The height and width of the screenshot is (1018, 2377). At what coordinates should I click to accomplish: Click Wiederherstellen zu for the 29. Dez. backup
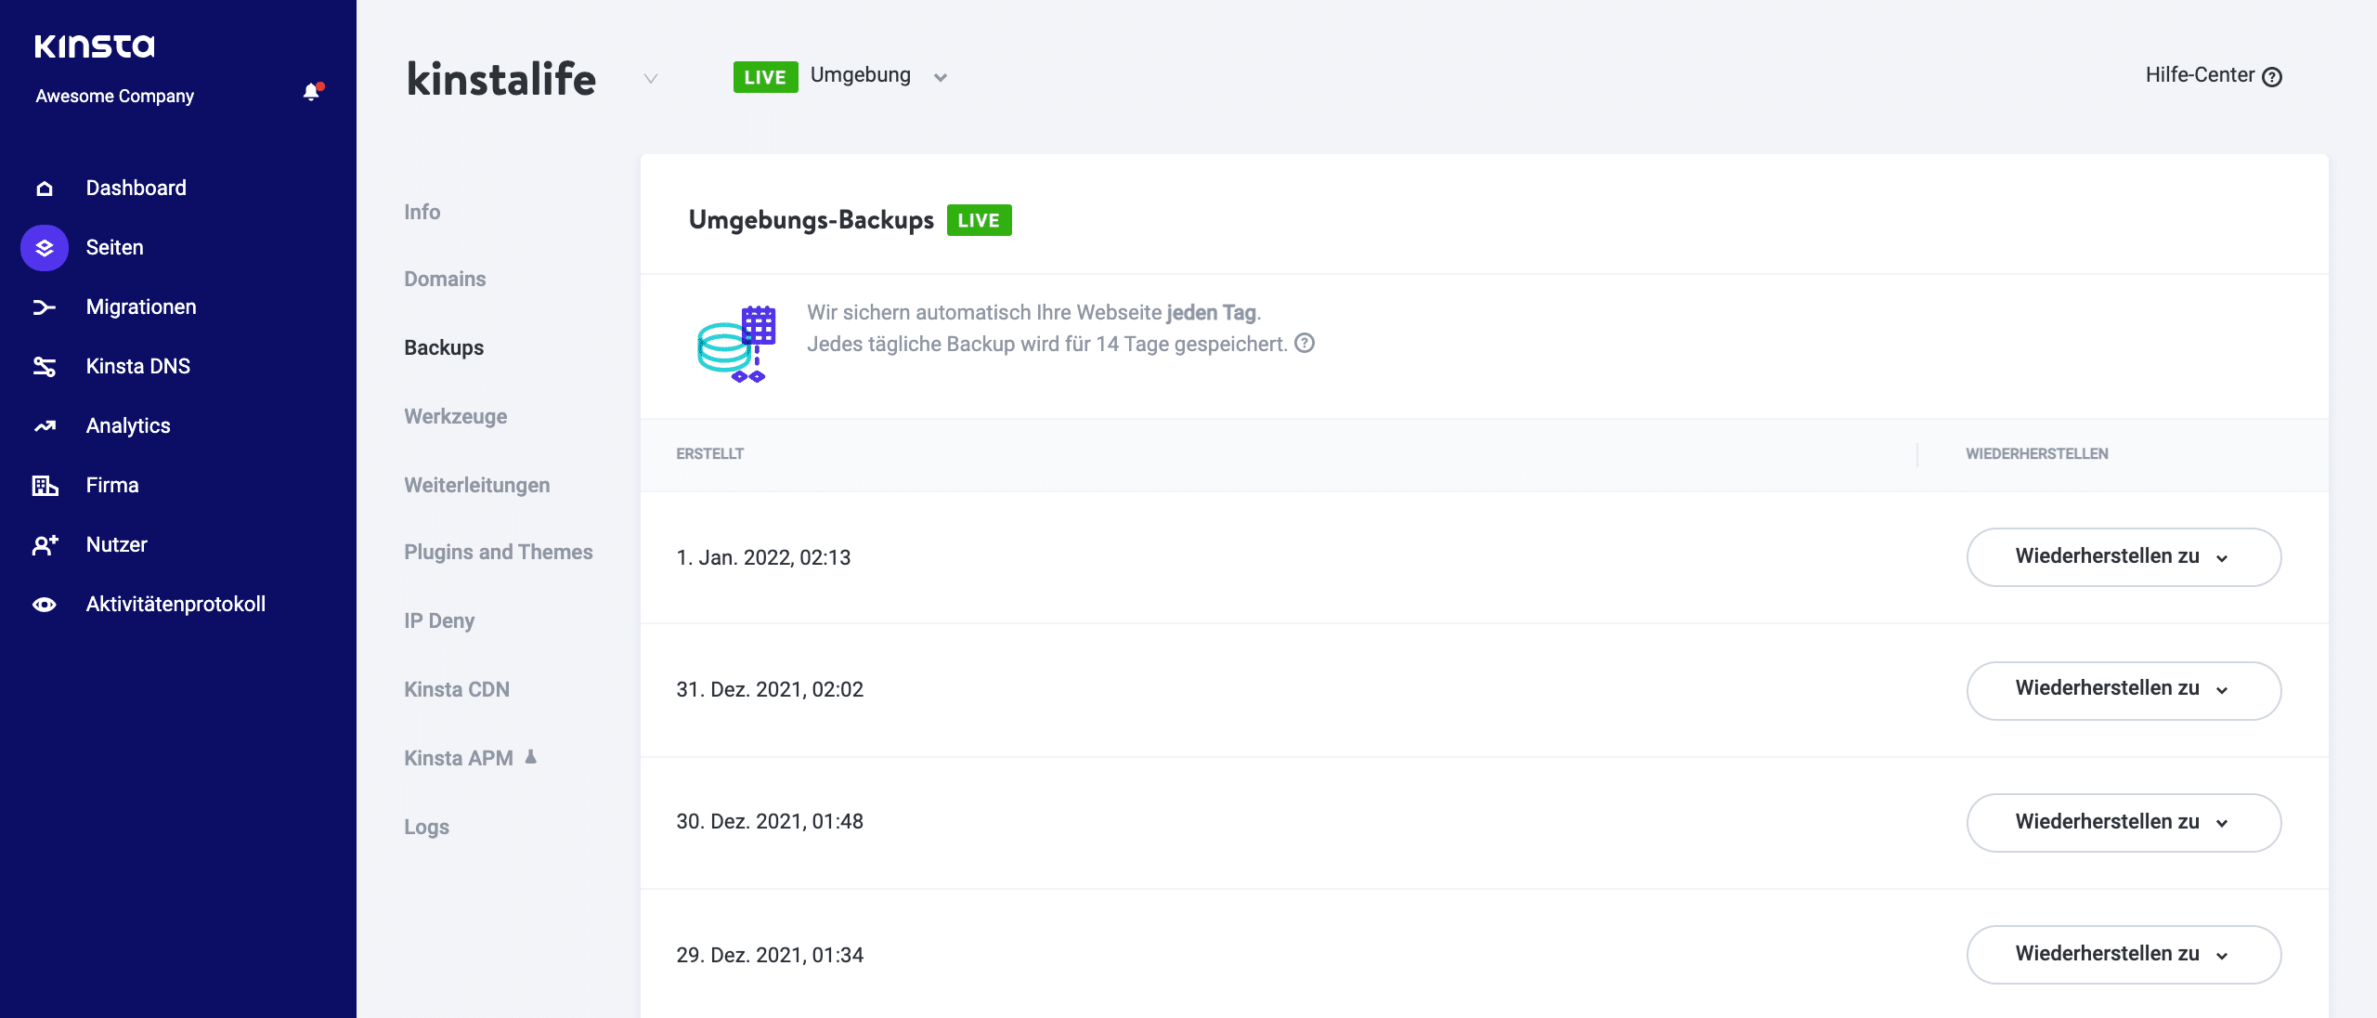point(2123,954)
